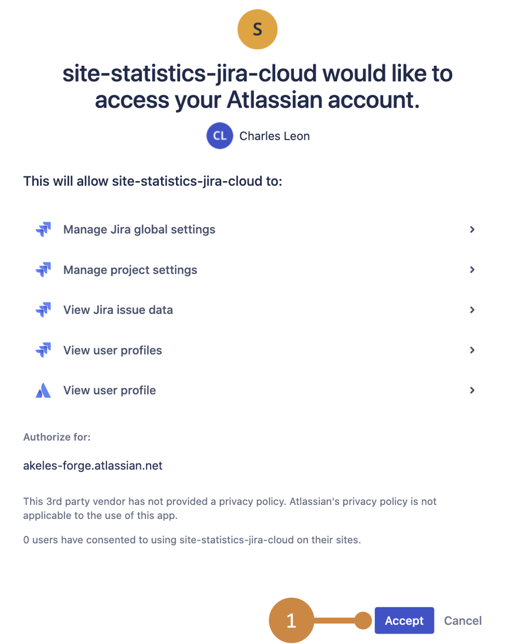Select View Jira issue data permission

[118, 310]
